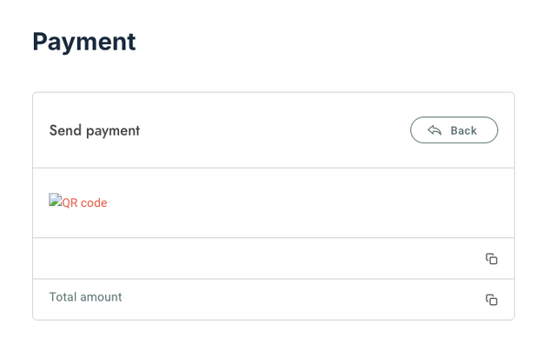556x351 pixels.
Task: Click the word 'amount' in the bottom row
Action: (101, 297)
